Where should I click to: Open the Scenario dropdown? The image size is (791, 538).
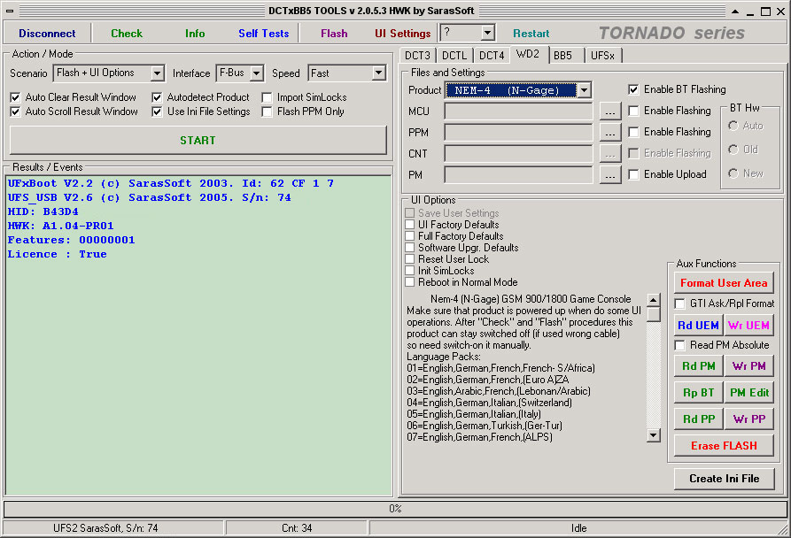click(158, 73)
